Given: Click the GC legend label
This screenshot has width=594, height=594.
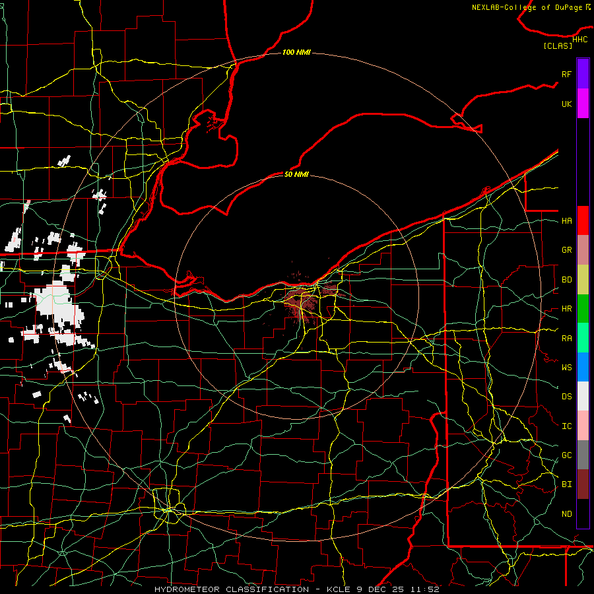Looking at the screenshot, I should click(x=566, y=455).
